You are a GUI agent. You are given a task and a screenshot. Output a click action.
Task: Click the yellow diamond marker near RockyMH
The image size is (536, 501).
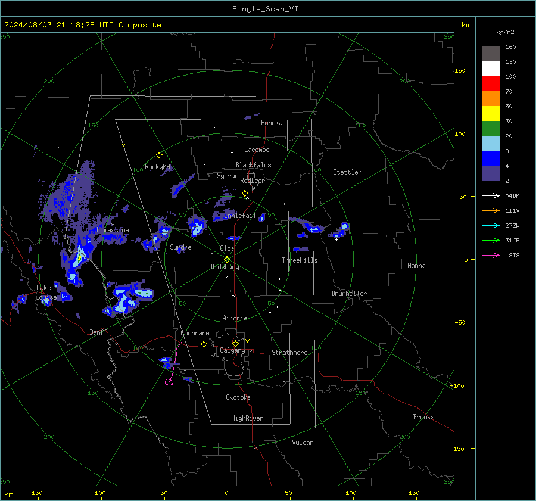159,155
